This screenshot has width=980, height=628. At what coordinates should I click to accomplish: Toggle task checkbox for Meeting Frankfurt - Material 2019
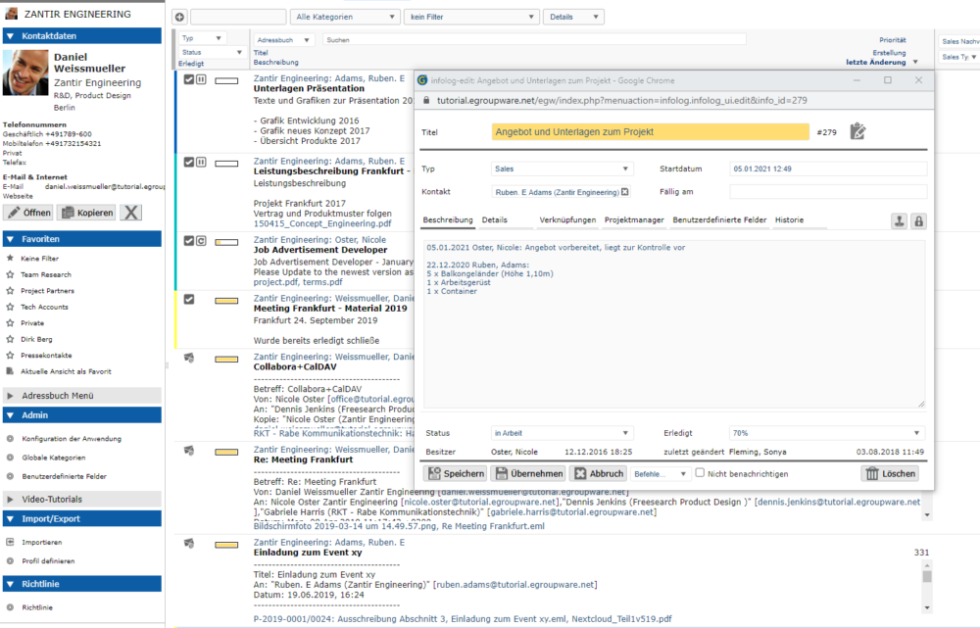[189, 299]
